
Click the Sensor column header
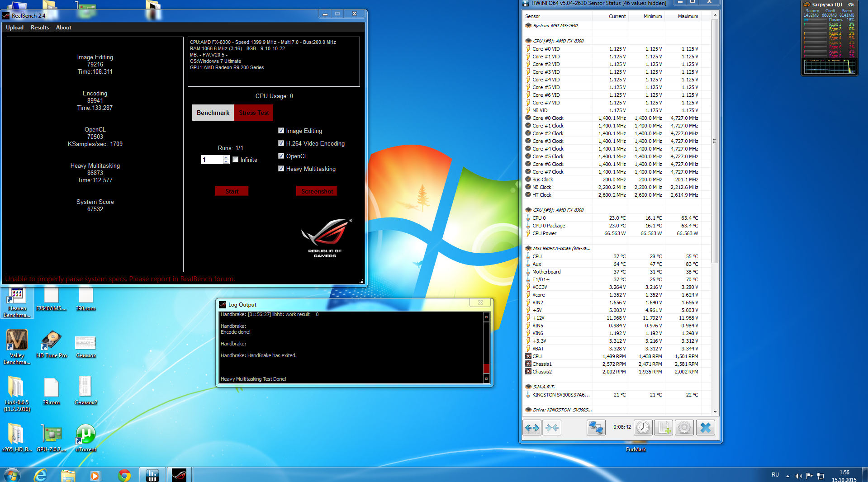pos(558,16)
